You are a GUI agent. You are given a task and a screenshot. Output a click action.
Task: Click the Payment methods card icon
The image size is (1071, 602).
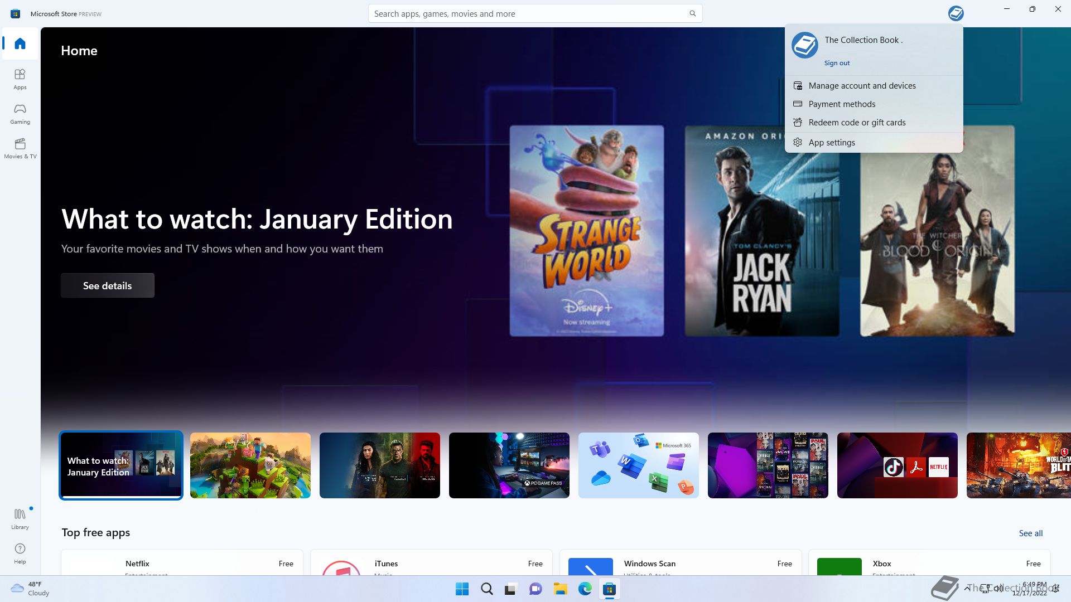[x=798, y=104]
